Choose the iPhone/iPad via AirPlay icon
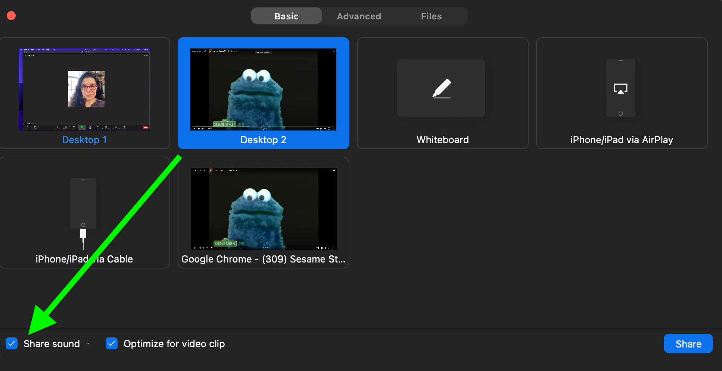722x371 pixels. click(620, 88)
